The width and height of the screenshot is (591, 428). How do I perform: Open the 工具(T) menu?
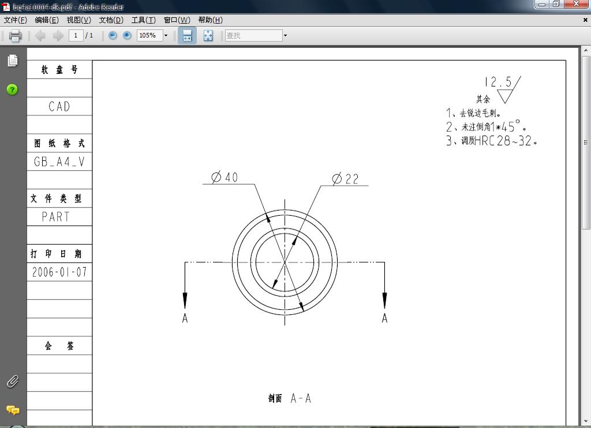click(x=144, y=20)
